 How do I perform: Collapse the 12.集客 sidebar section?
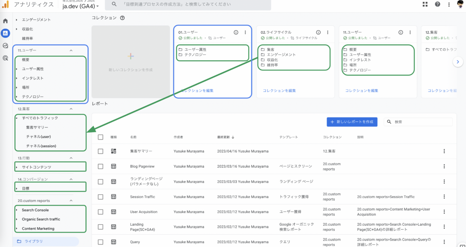point(71,109)
